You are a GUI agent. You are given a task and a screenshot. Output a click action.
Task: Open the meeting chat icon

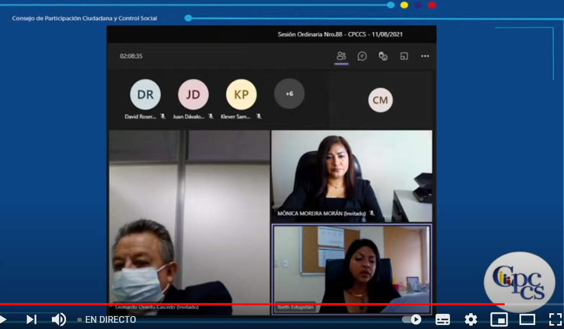pyautogui.click(x=362, y=56)
